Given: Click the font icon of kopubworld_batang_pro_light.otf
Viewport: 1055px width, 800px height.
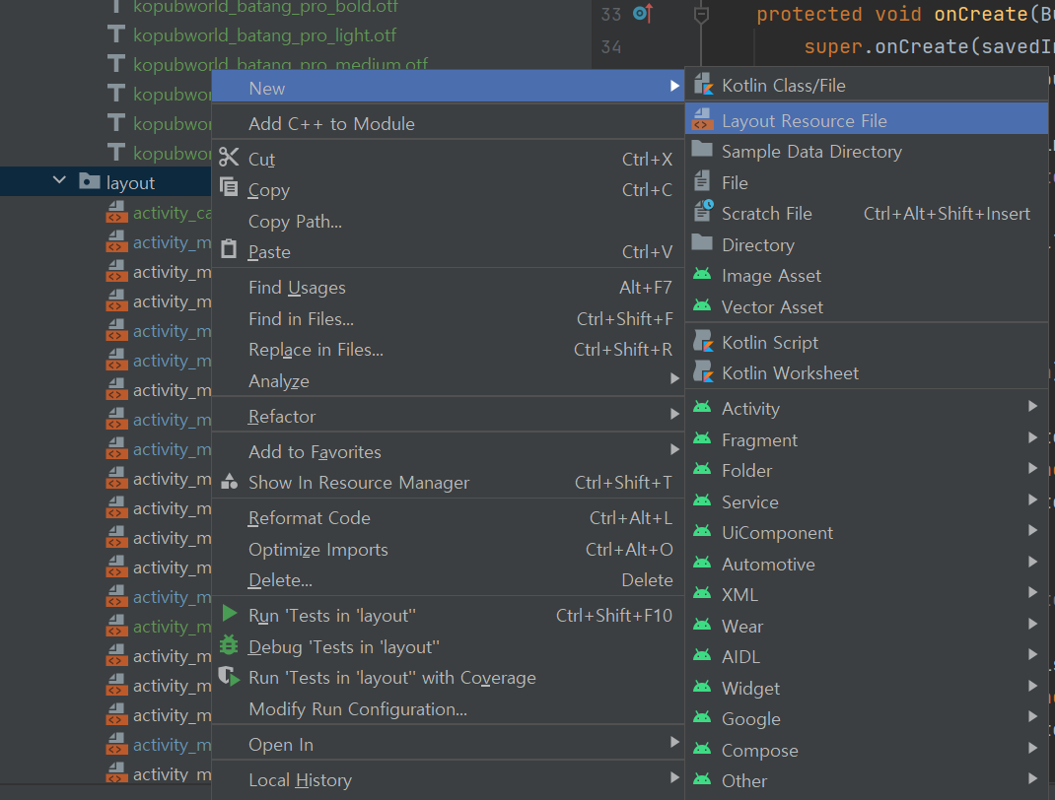Looking at the screenshot, I should [x=116, y=34].
